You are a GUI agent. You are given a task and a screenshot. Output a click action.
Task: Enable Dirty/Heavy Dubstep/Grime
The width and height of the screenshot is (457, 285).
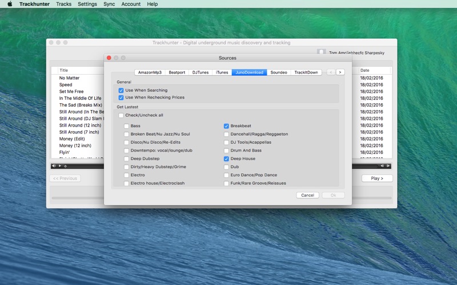pyautogui.click(x=126, y=167)
